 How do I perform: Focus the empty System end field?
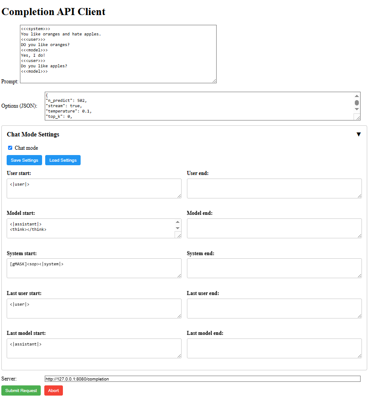(x=274, y=268)
